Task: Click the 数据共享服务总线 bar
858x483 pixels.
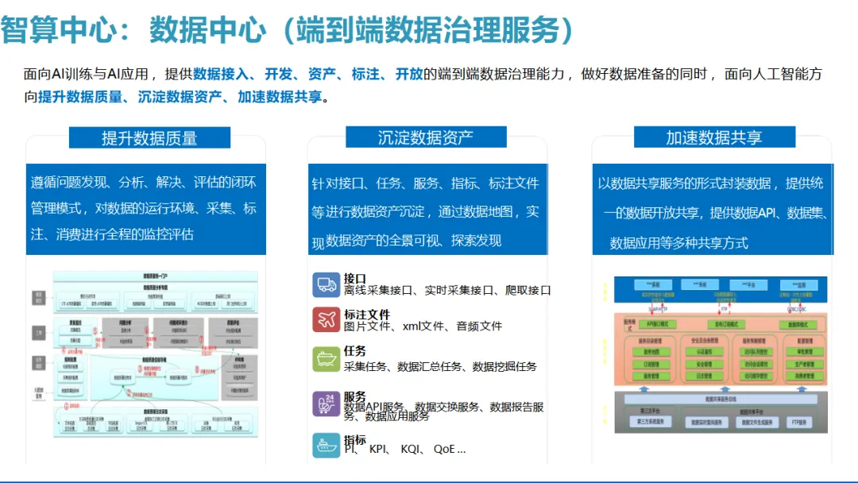Action: [x=721, y=400]
